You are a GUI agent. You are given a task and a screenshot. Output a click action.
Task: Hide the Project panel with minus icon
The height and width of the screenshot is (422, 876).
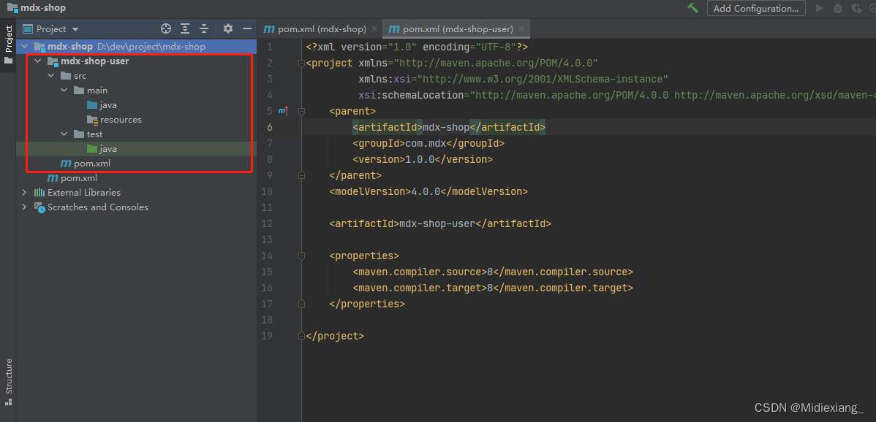tap(247, 28)
